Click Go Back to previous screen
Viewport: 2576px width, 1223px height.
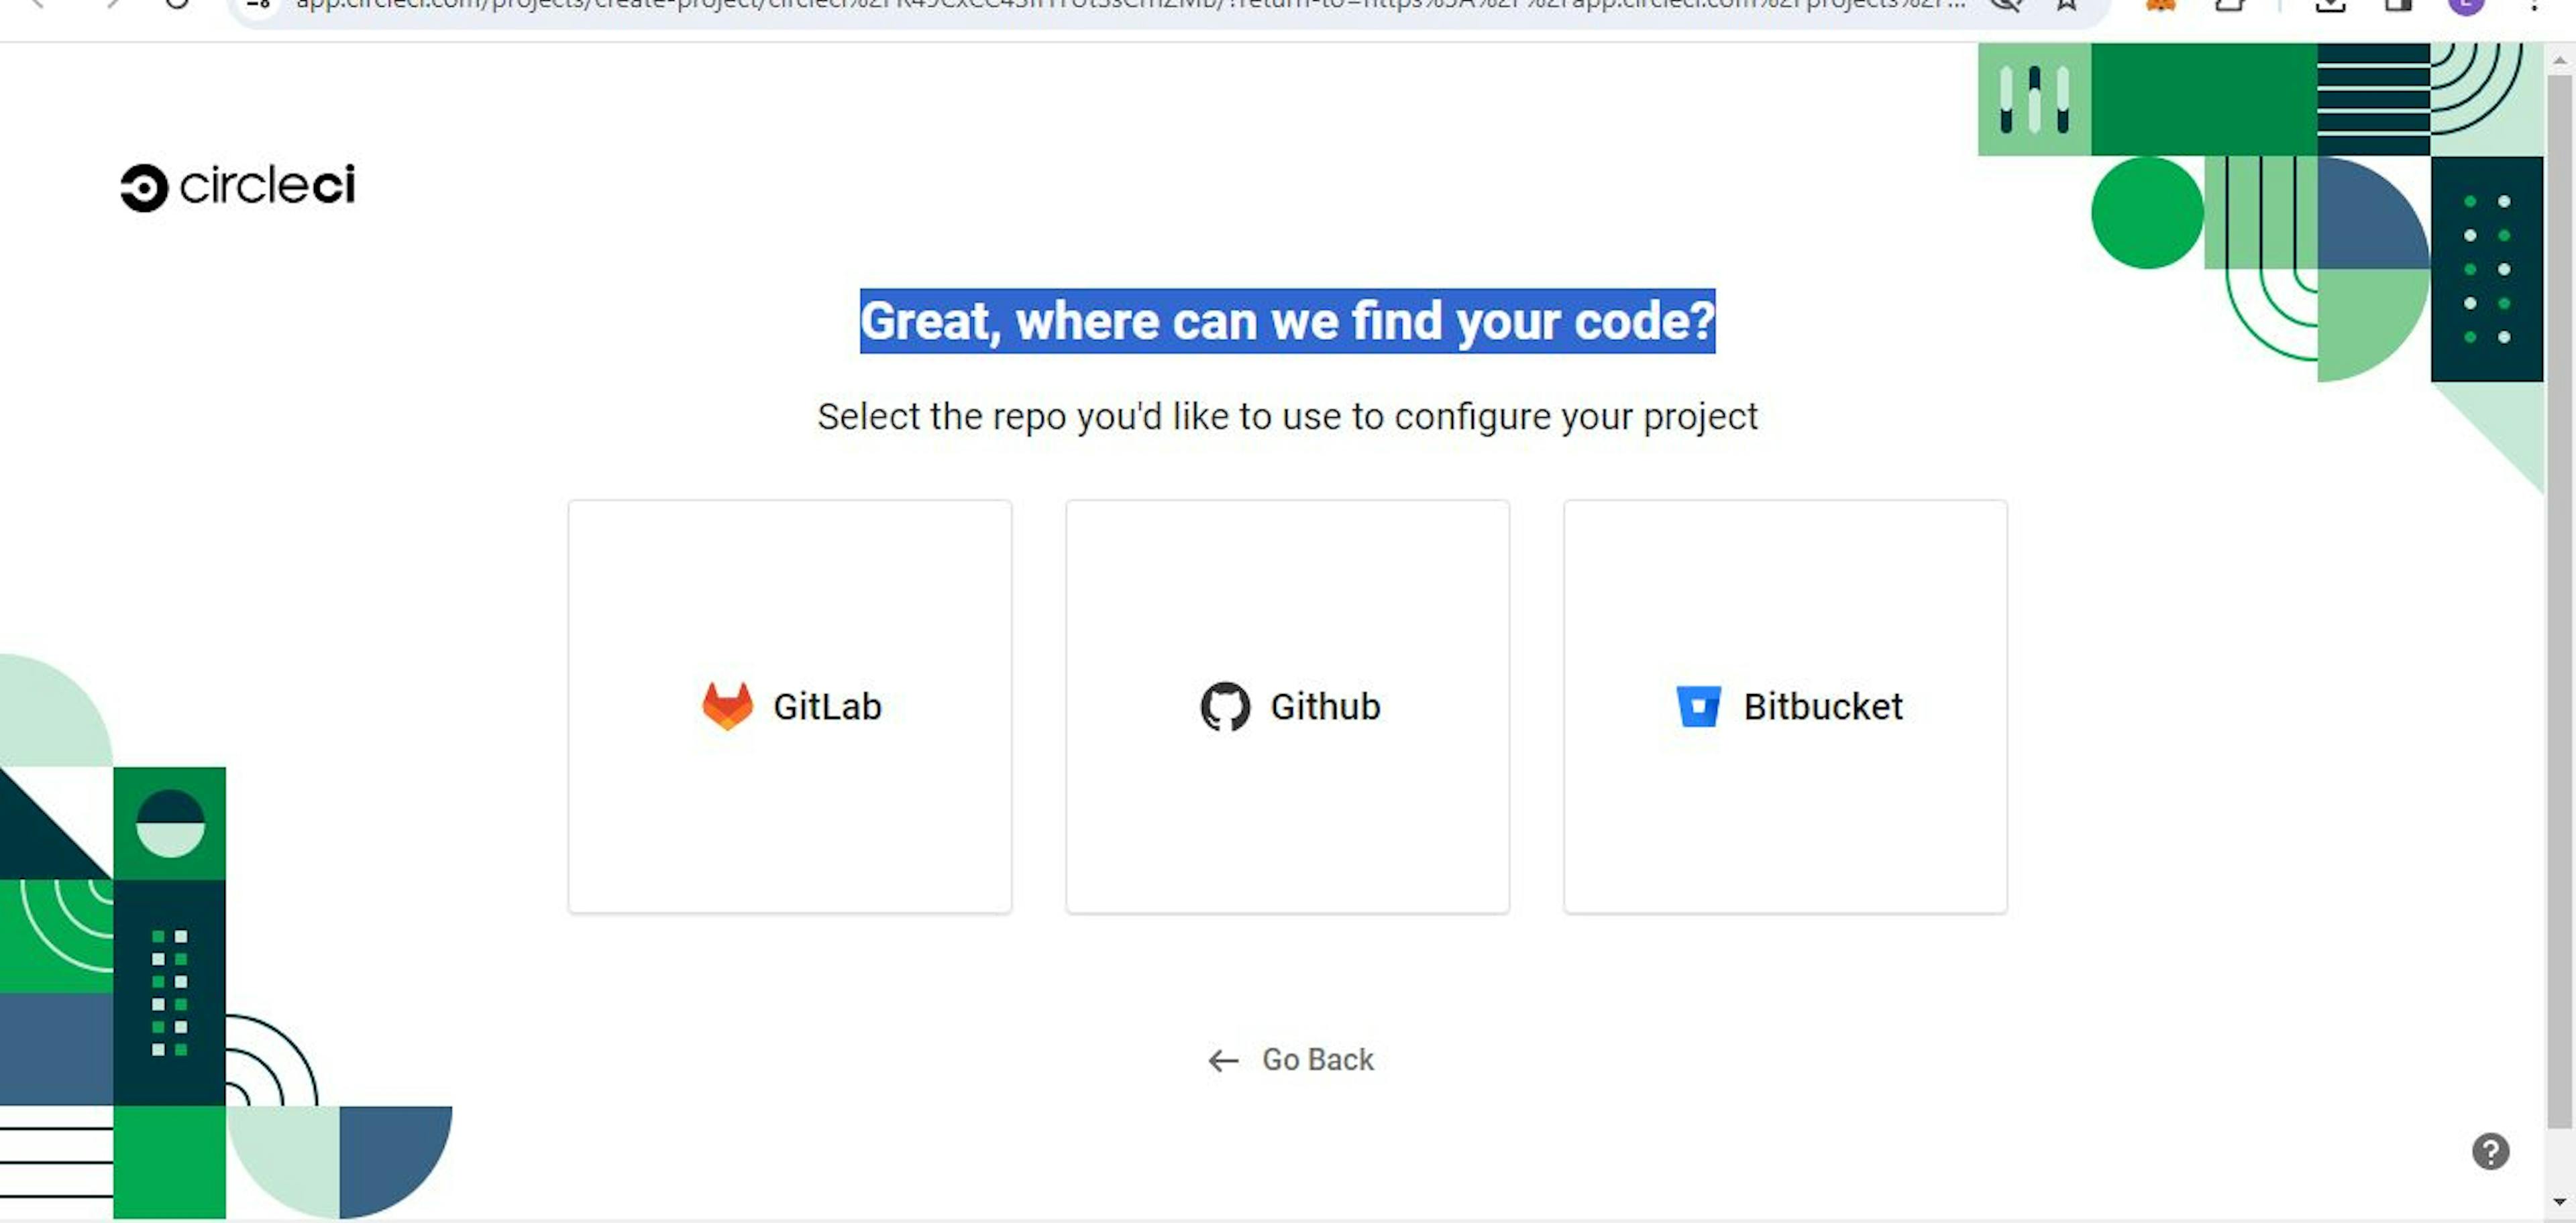[x=1288, y=1059]
